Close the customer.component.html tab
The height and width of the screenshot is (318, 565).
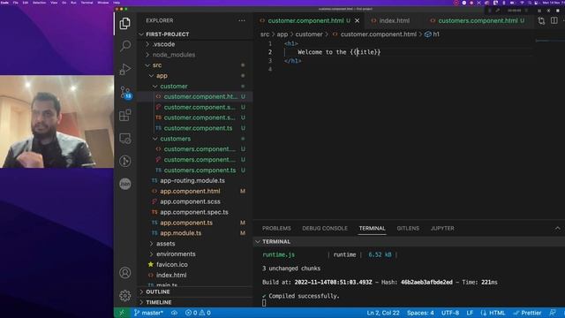point(357,20)
